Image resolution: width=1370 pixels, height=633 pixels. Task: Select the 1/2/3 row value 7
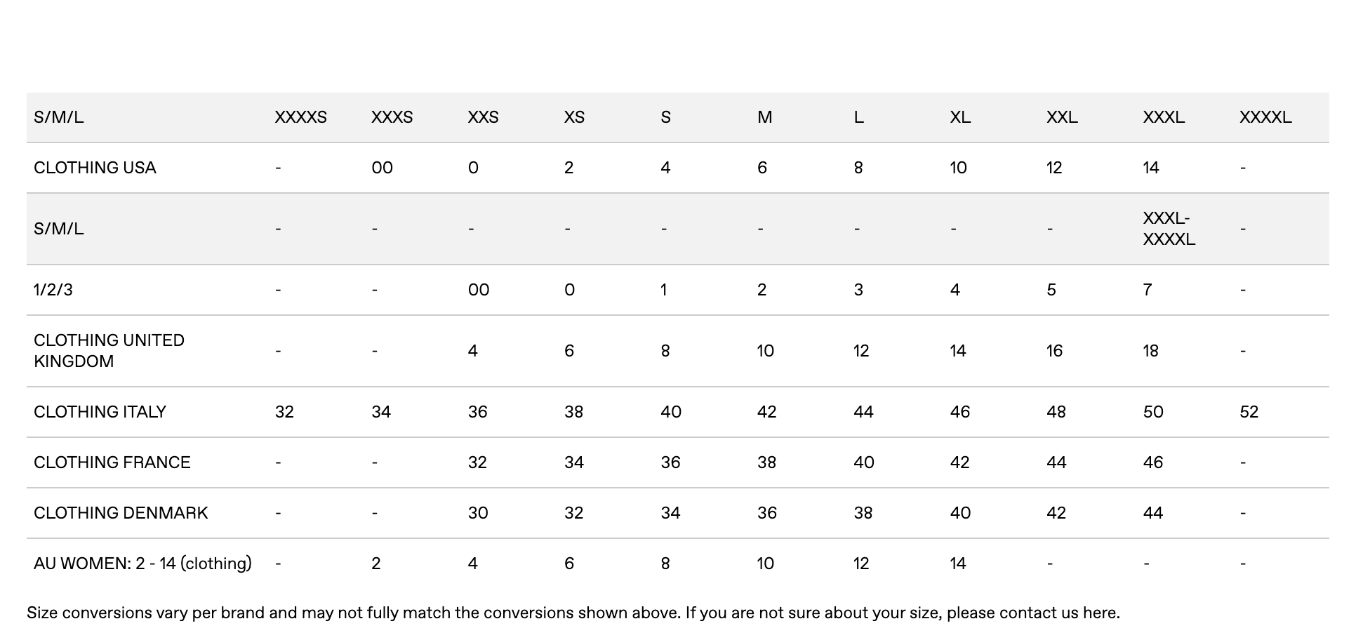pos(1147,290)
